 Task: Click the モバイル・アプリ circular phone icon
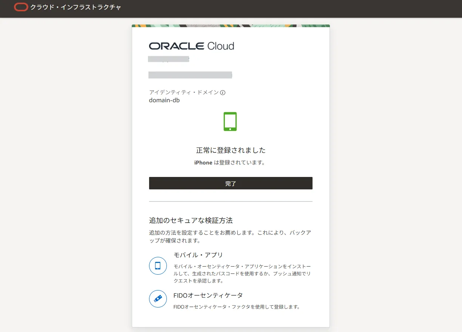[158, 266]
